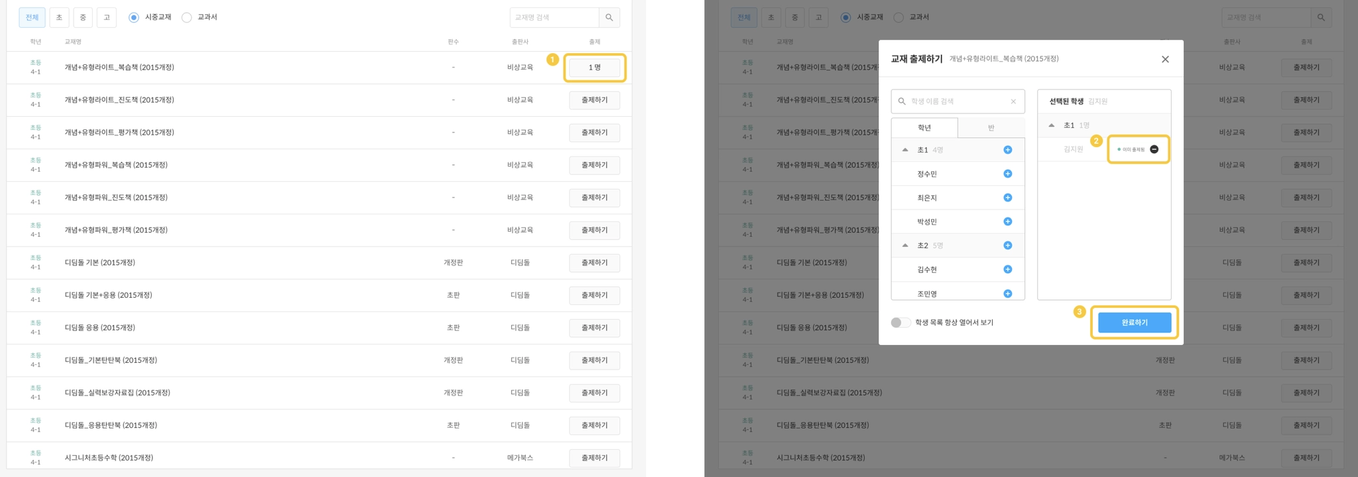Collapse the 초1 4명 group
The height and width of the screenshot is (477, 1358).
point(905,150)
